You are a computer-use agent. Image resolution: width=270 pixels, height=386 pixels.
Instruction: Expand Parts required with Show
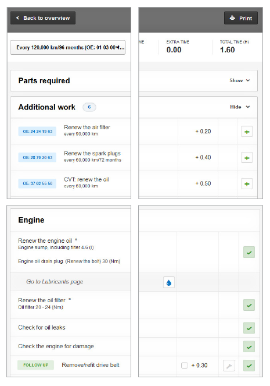tap(240, 80)
